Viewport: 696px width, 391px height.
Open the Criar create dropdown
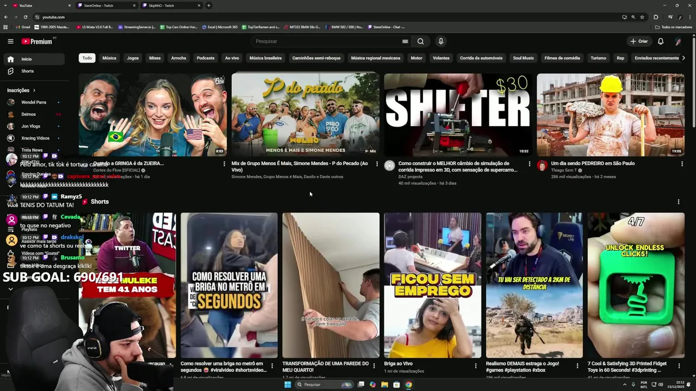click(x=639, y=41)
